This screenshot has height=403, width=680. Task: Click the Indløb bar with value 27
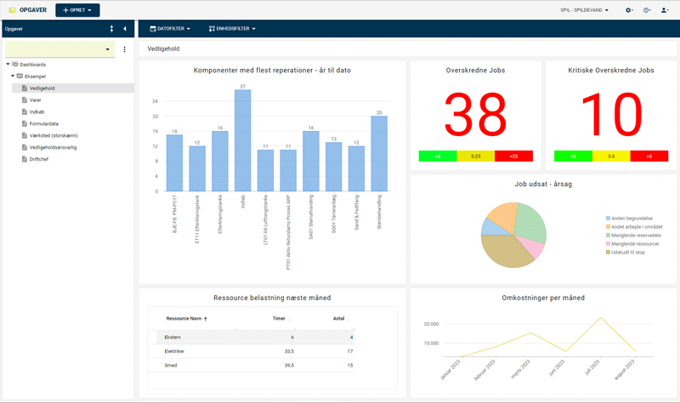pyautogui.click(x=243, y=140)
